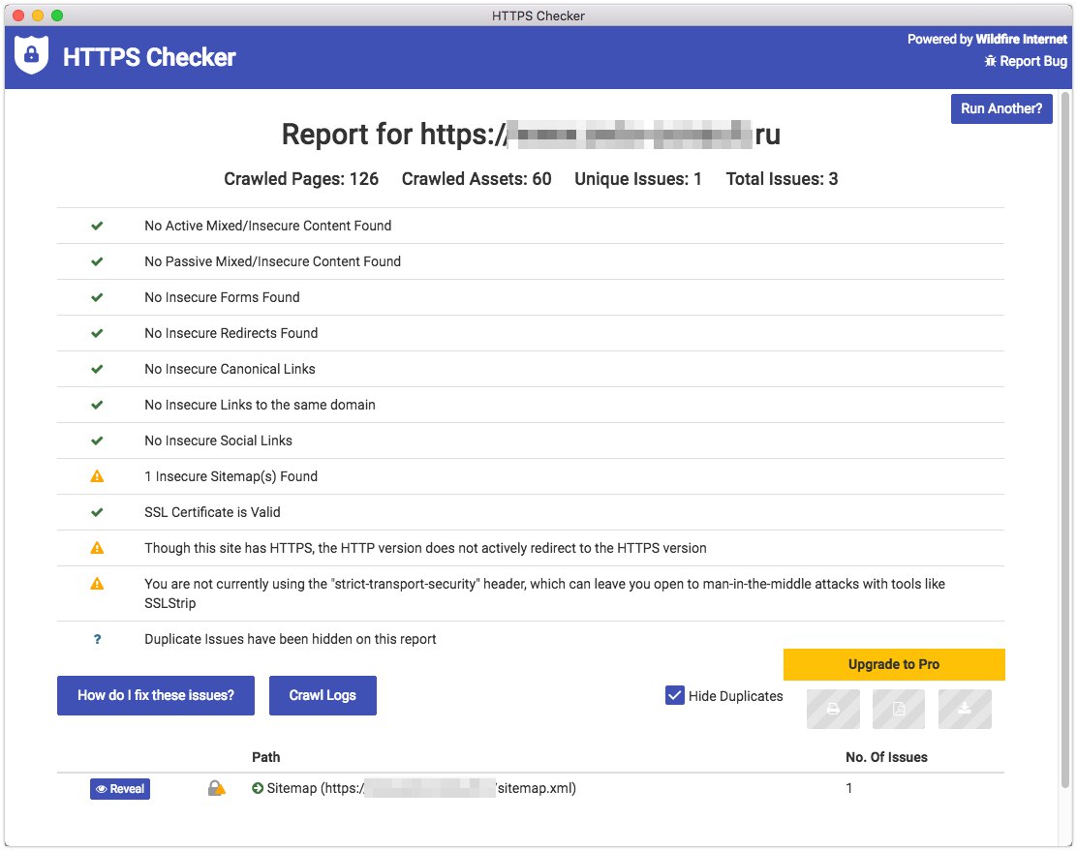Click 'Duplicate Issues have been hidden' text
Viewport: 1077px width, 851px height.
[290, 639]
